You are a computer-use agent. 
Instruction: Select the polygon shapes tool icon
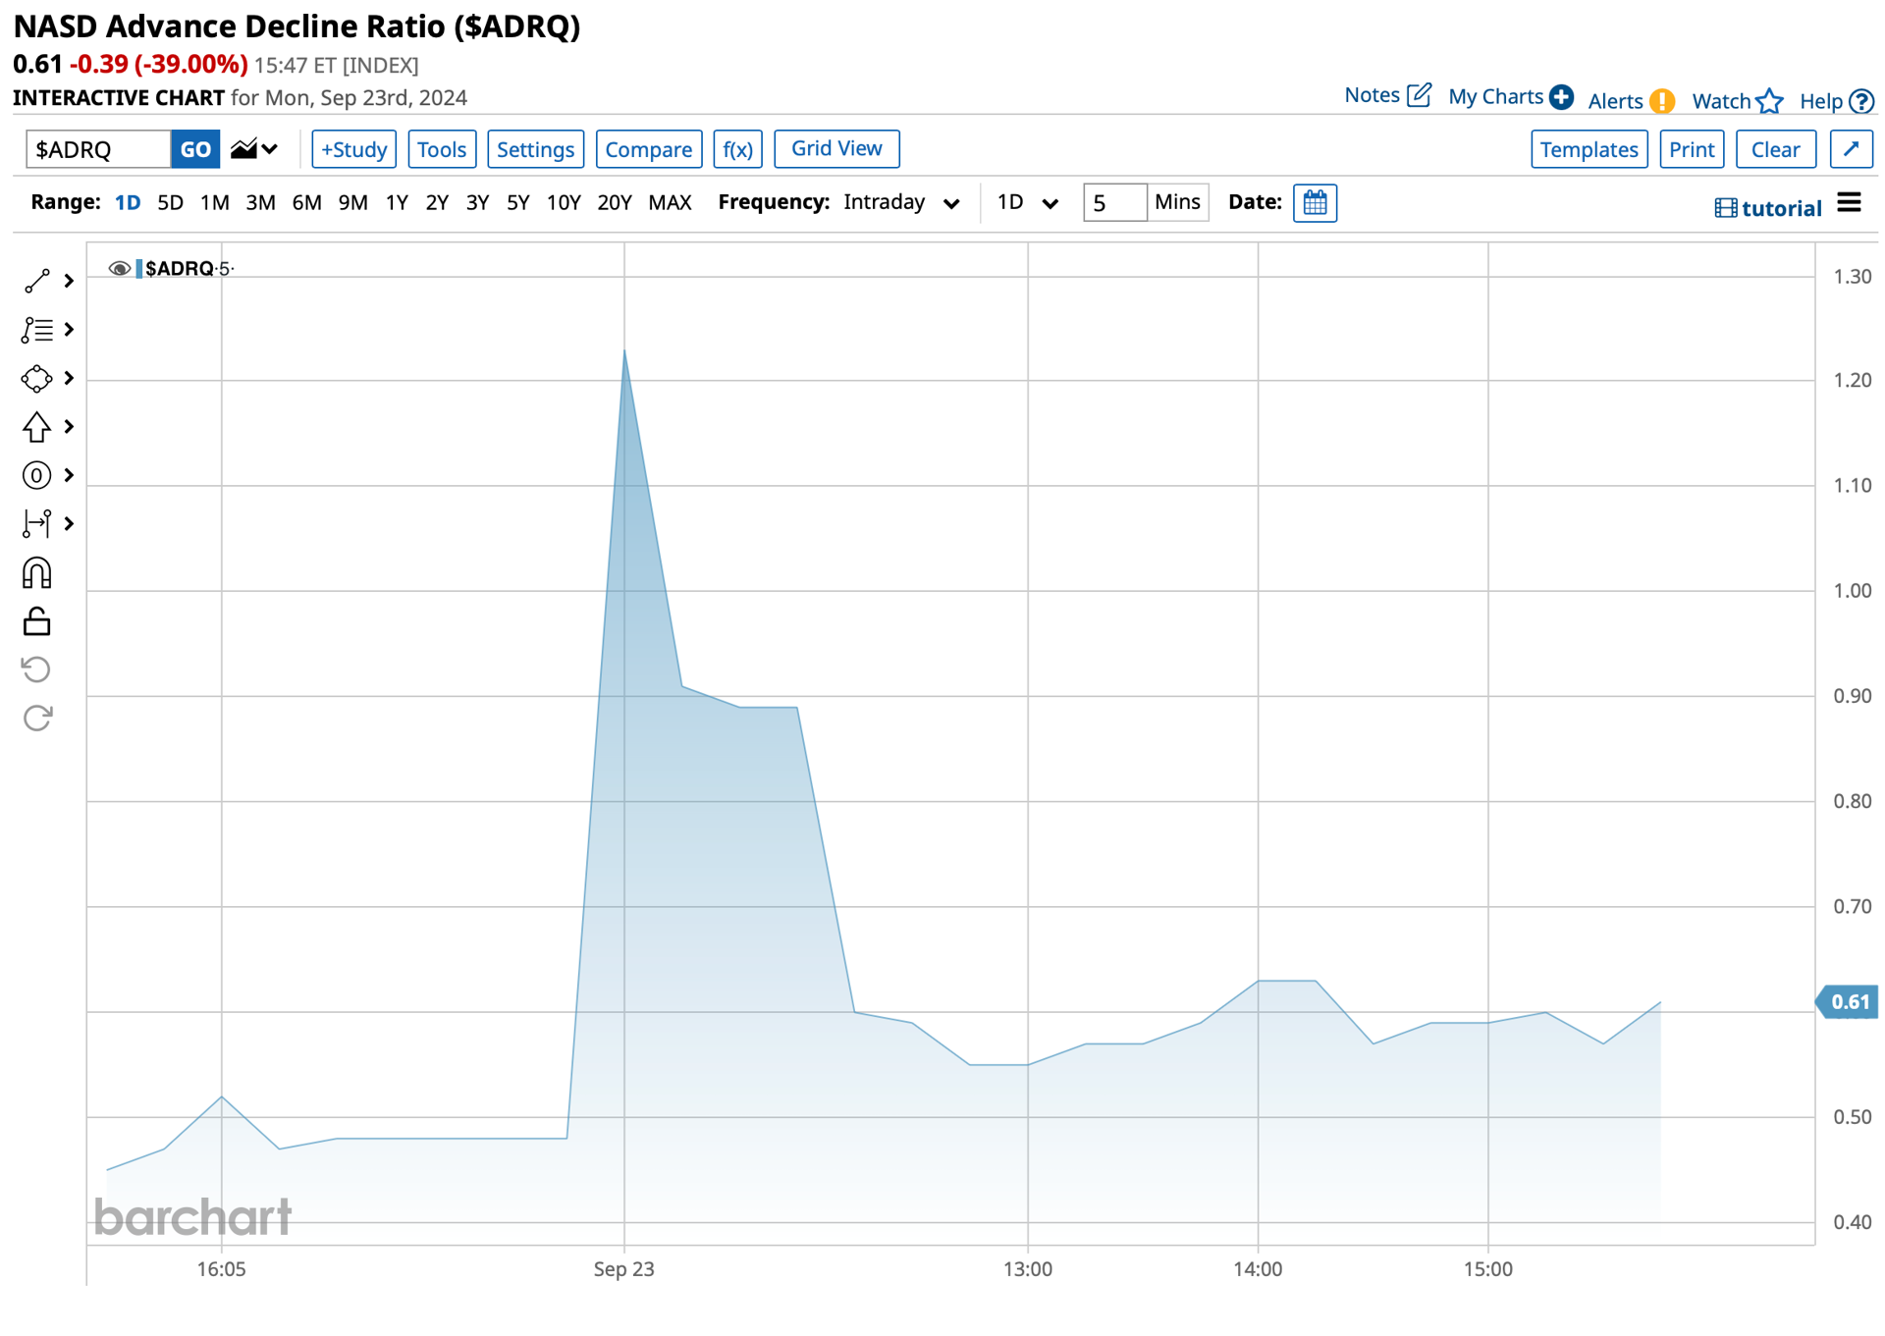coord(37,379)
